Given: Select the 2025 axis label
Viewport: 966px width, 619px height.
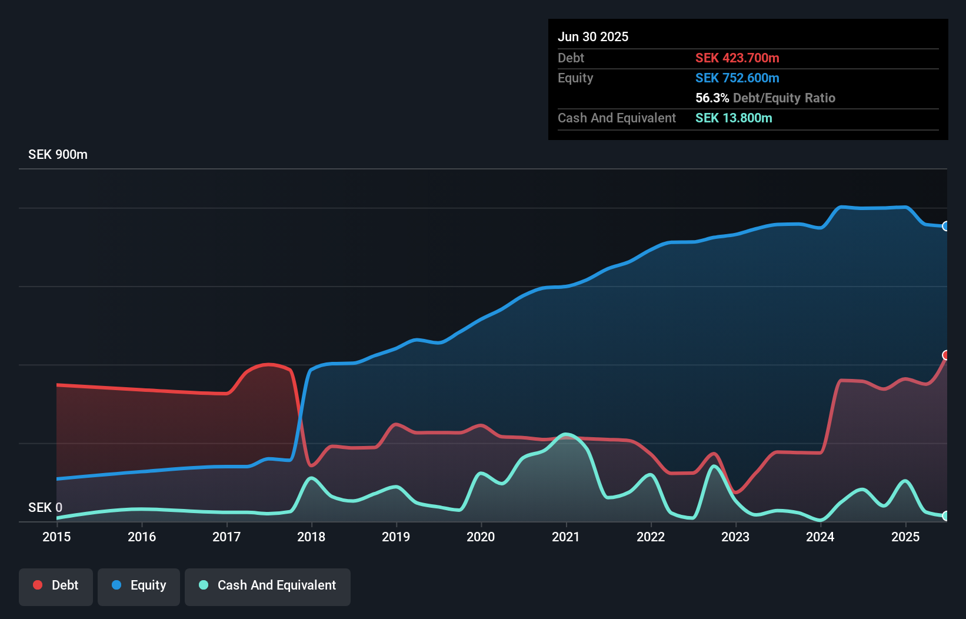Looking at the screenshot, I should coord(906,537).
